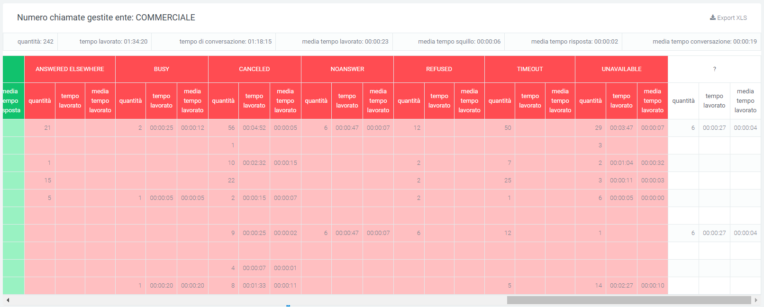The width and height of the screenshot is (764, 307).
Task: Click the tempo lavorato subheader under the ? column
Action: 714,101
